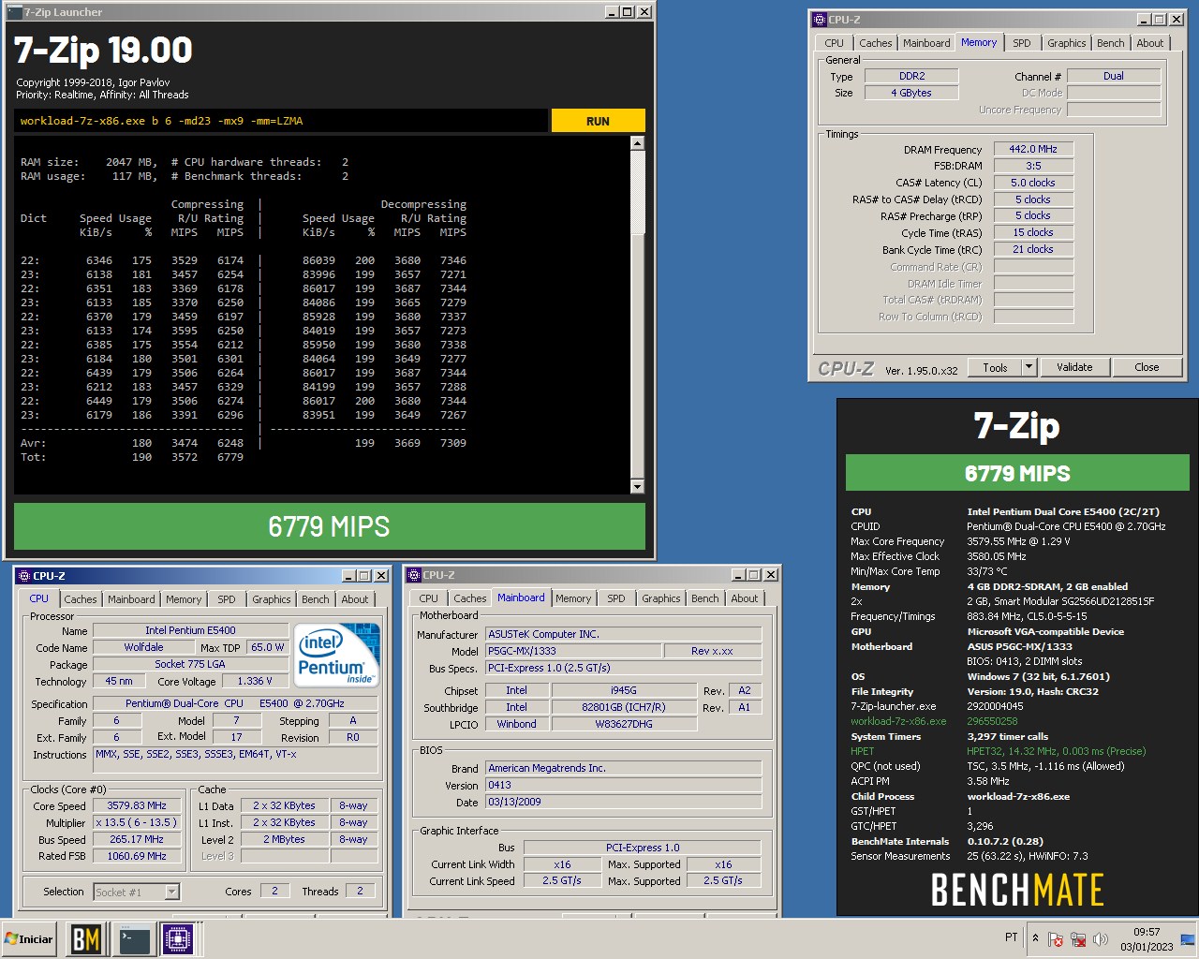Open Graphics tab in CPU-Z processor window
This screenshot has height=959, width=1199.
click(x=272, y=599)
